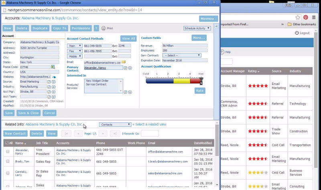The height and width of the screenshot is (190, 321).
Task: Click the Pinterest extension icon in Chrome
Action: 306,18
